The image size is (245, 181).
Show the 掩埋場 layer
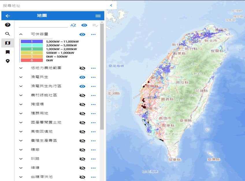[82, 105]
